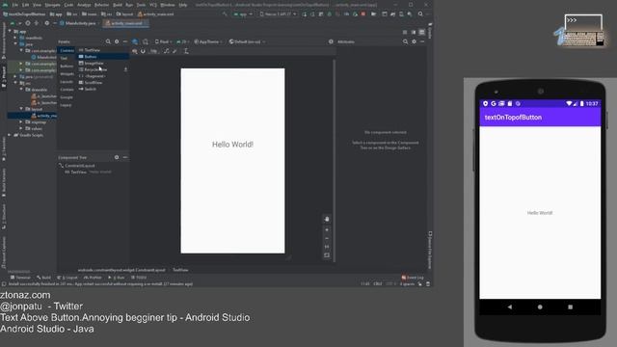
Task: Click the default margins 8dp button
Action: click(x=154, y=51)
